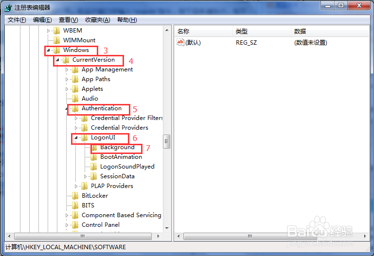Click the BITS folder icon
The height and width of the screenshot is (256, 374).
click(75, 205)
